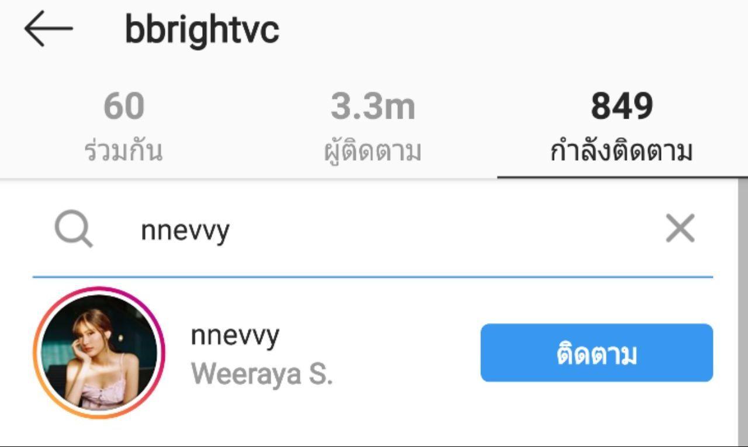Switch to the ร่วมกัน mutual tab
748x447 pixels.
click(x=124, y=124)
